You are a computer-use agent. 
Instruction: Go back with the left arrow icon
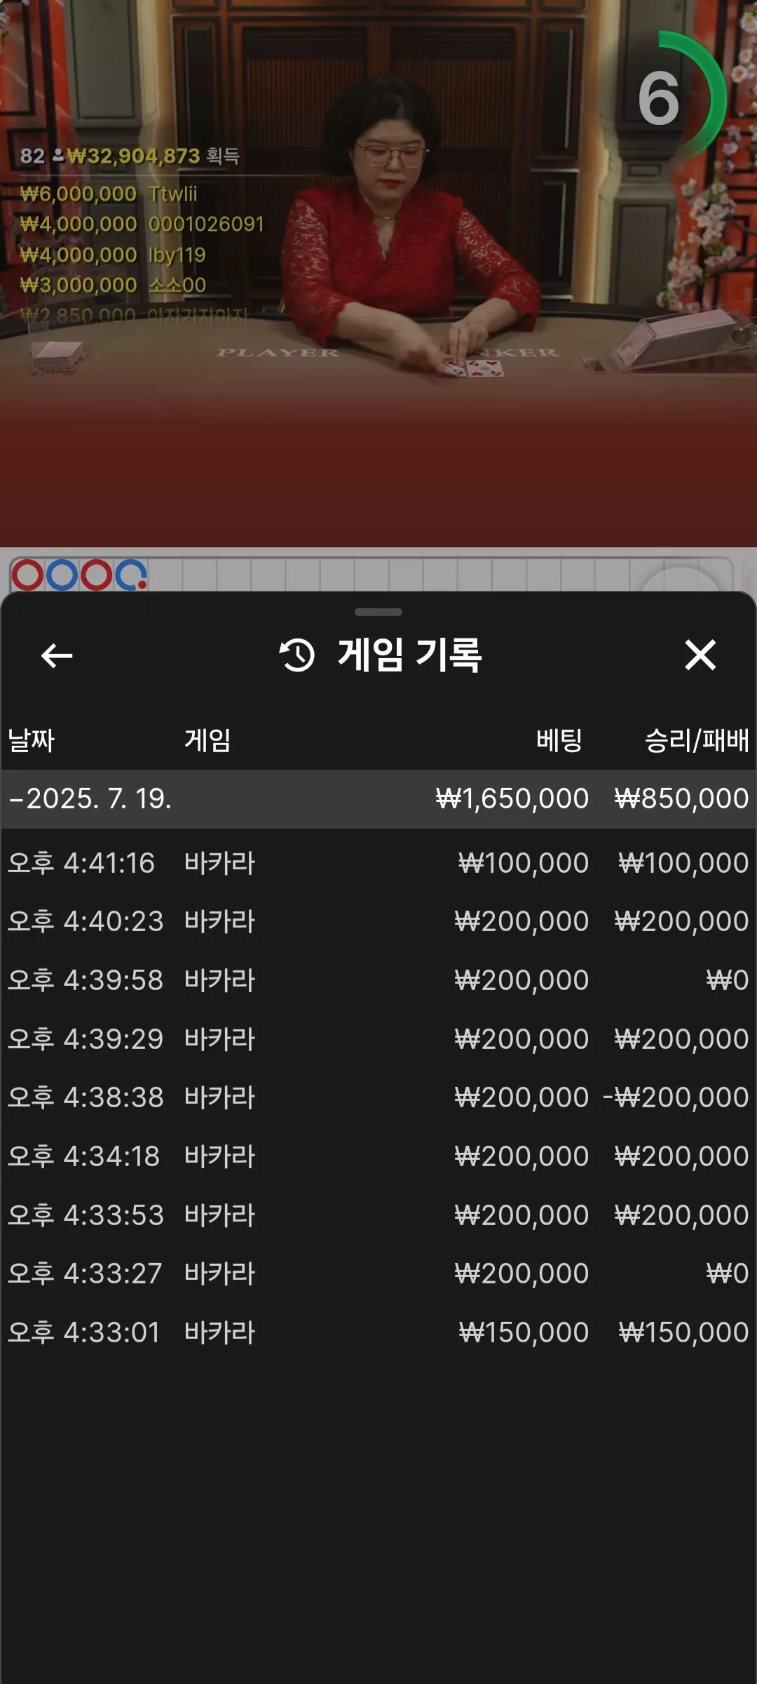[57, 655]
